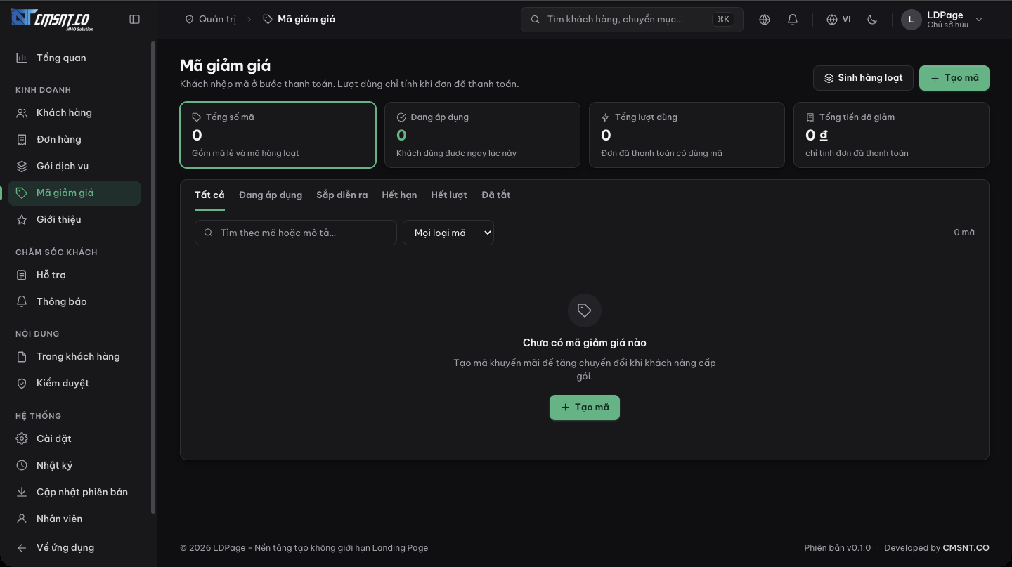
Task: Click the Quản trị breadcrumb link
Action: point(210,20)
